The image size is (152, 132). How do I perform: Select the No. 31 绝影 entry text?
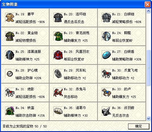point(25,89)
